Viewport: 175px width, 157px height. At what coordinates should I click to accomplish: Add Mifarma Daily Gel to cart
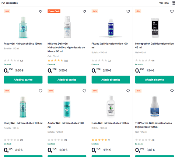pos(67,80)
